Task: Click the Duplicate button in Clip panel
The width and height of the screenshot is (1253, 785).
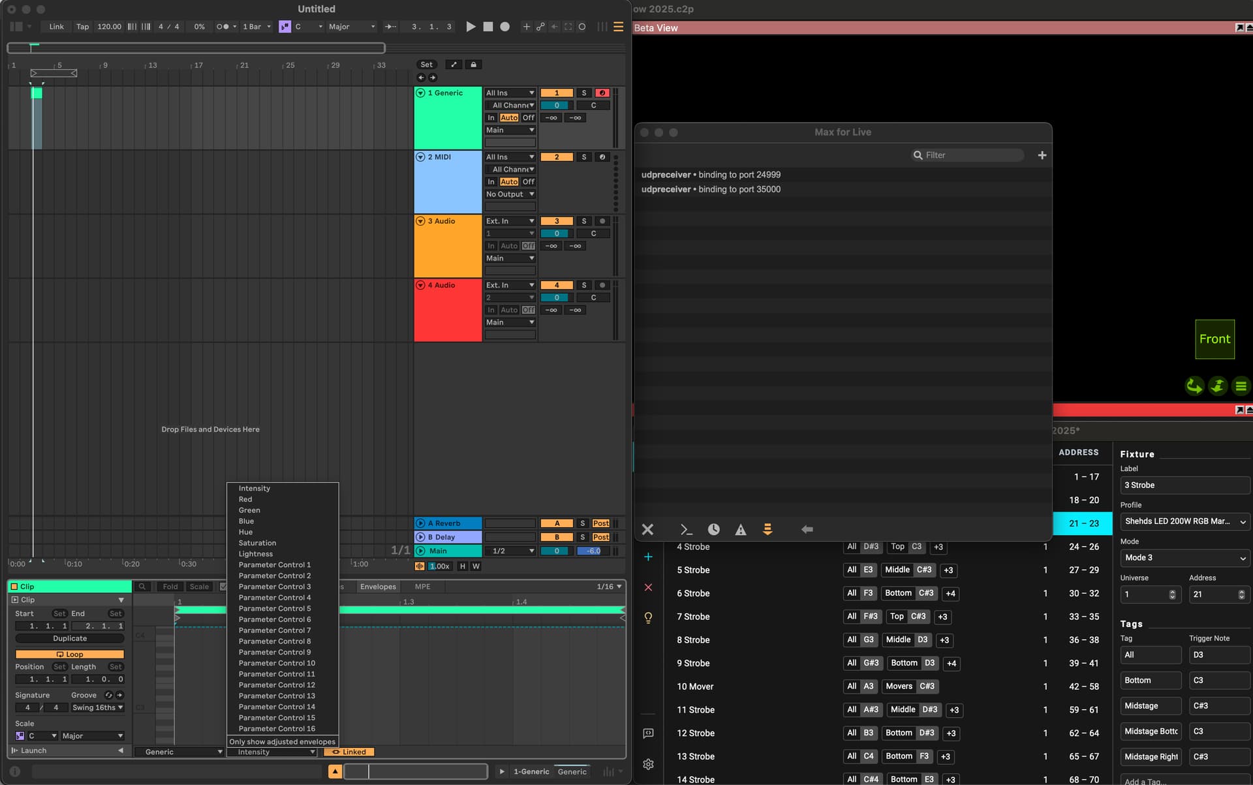Action: pos(70,638)
